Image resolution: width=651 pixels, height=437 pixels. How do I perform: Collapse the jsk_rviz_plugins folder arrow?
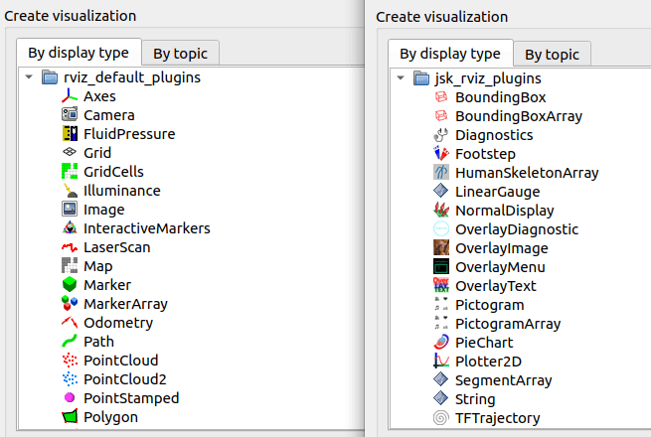tap(401, 78)
